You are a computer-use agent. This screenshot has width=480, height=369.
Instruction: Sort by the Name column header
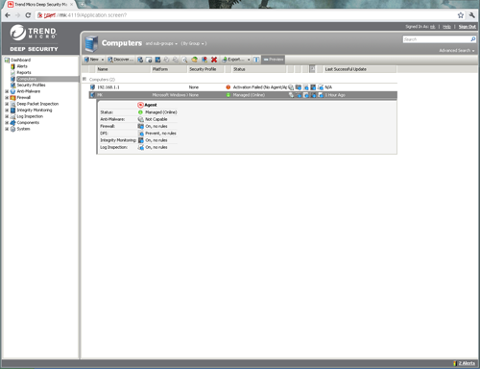tap(123, 69)
